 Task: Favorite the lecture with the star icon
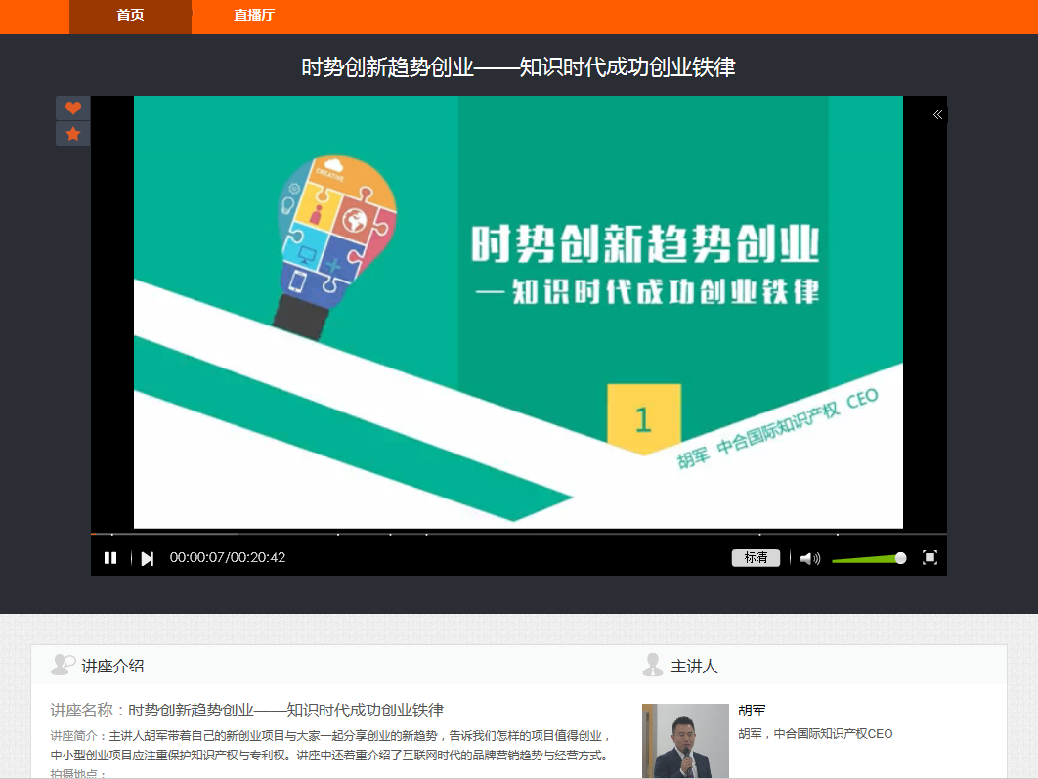point(73,134)
